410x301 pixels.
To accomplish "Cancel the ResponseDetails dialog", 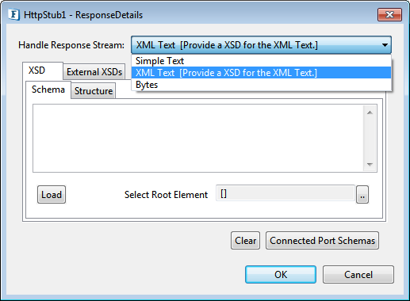I will click(x=358, y=275).
